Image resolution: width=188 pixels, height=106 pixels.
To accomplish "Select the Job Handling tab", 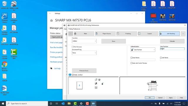I will pyautogui.click(x=169, y=34).
